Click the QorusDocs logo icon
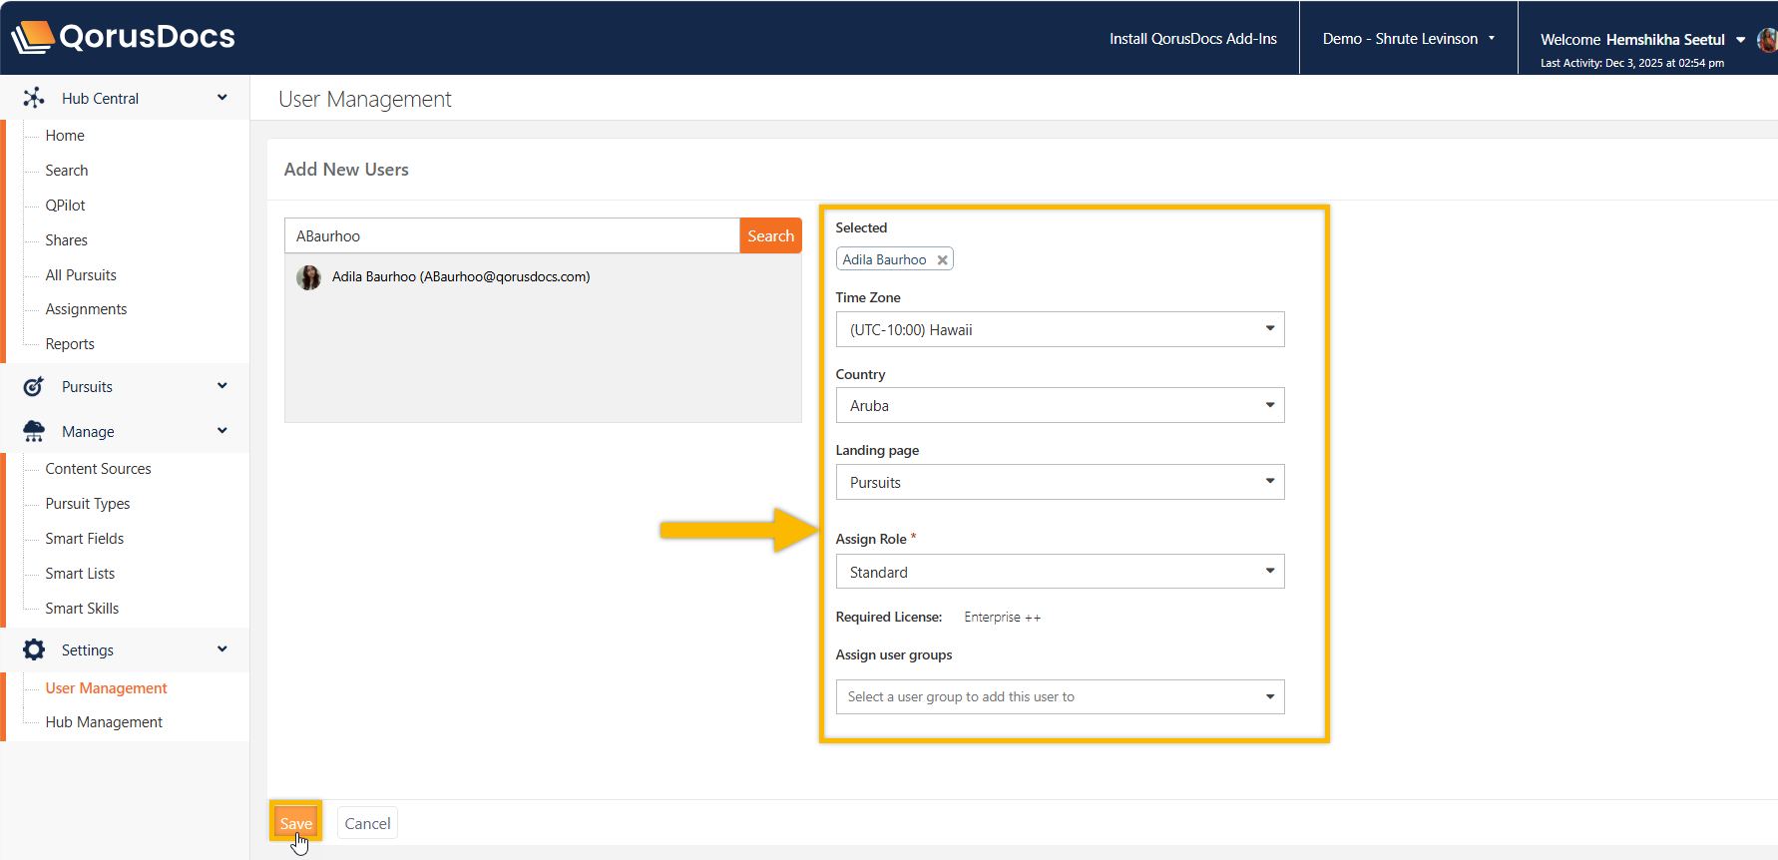The image size is (1778, 860). pyautogui.click(x=32, y=37)
